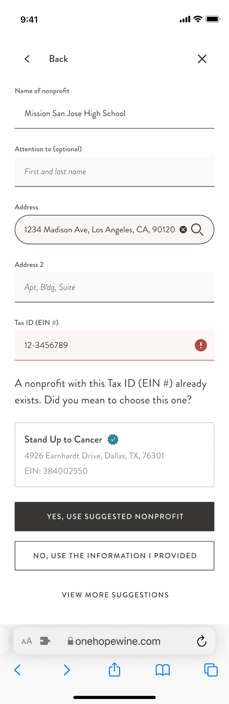The image size is (229, 704).
Task: Reload the page in Safari
Action: (x=202, y=641)
